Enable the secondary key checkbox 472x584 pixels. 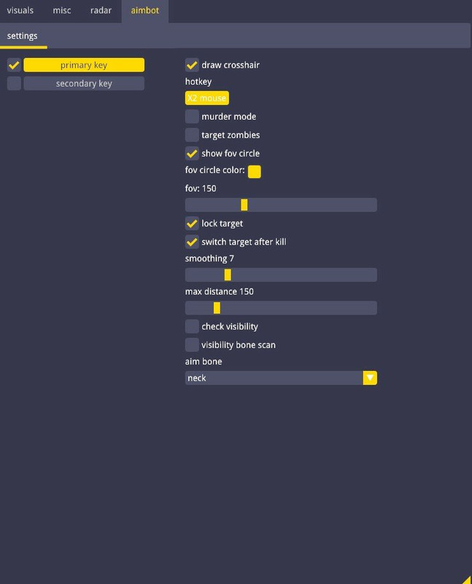[x=14, y=83]
